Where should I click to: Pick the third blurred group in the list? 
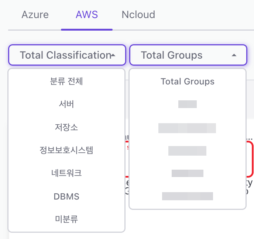coord(187,151)
